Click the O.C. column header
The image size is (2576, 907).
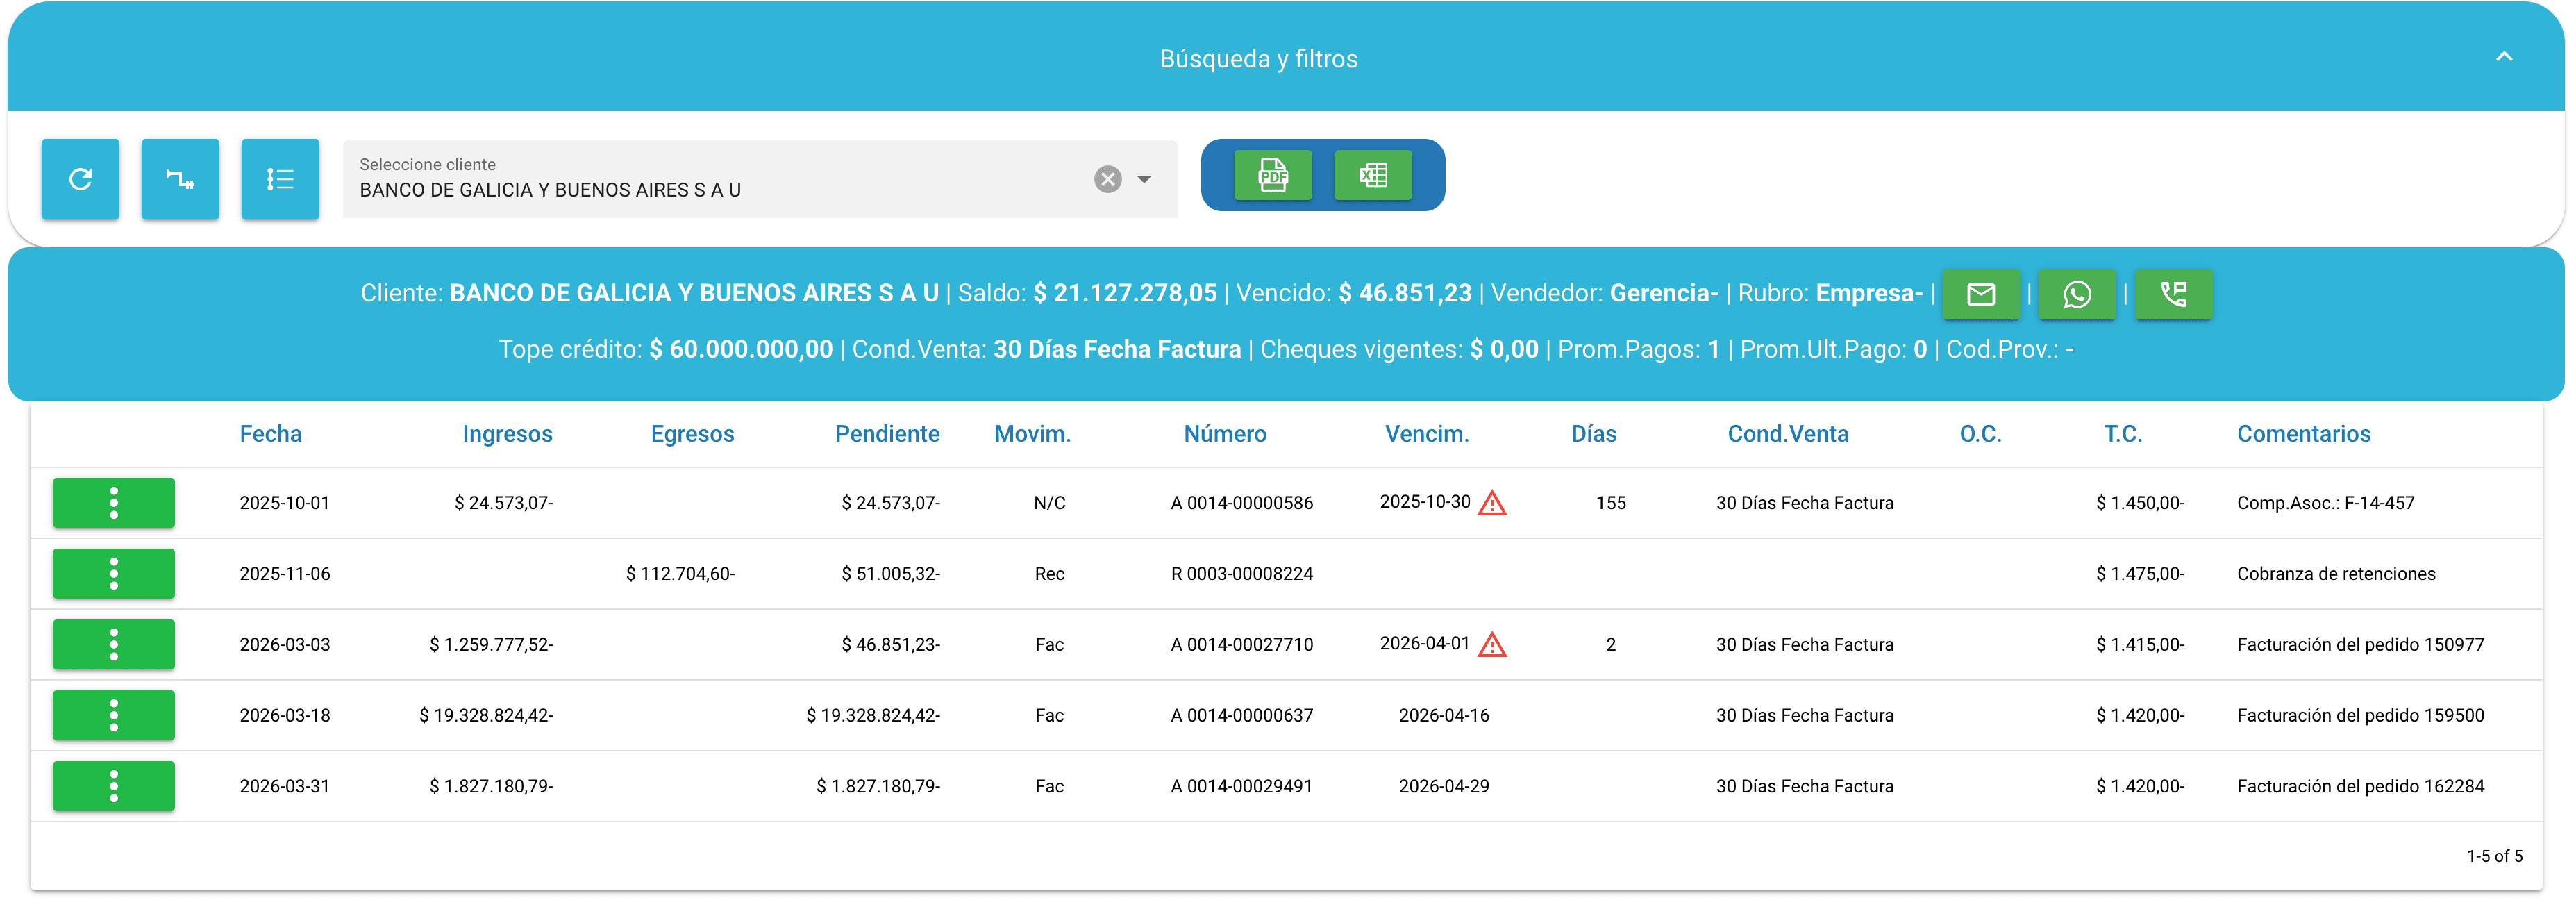click(1980, 434)
